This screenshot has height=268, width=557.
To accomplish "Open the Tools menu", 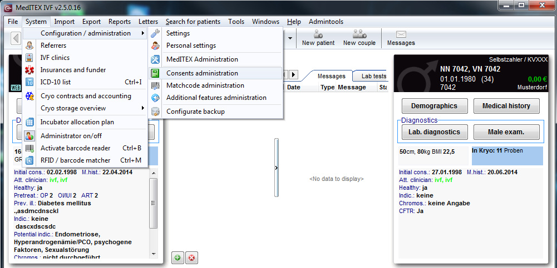I will 236,22.
